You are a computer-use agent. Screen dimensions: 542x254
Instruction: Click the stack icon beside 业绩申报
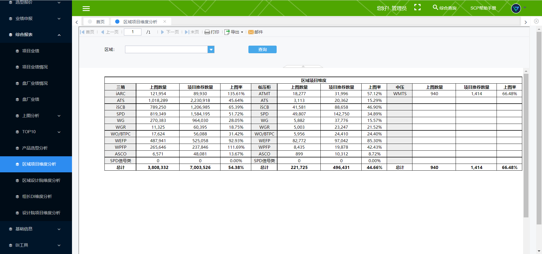click(10, 19)
